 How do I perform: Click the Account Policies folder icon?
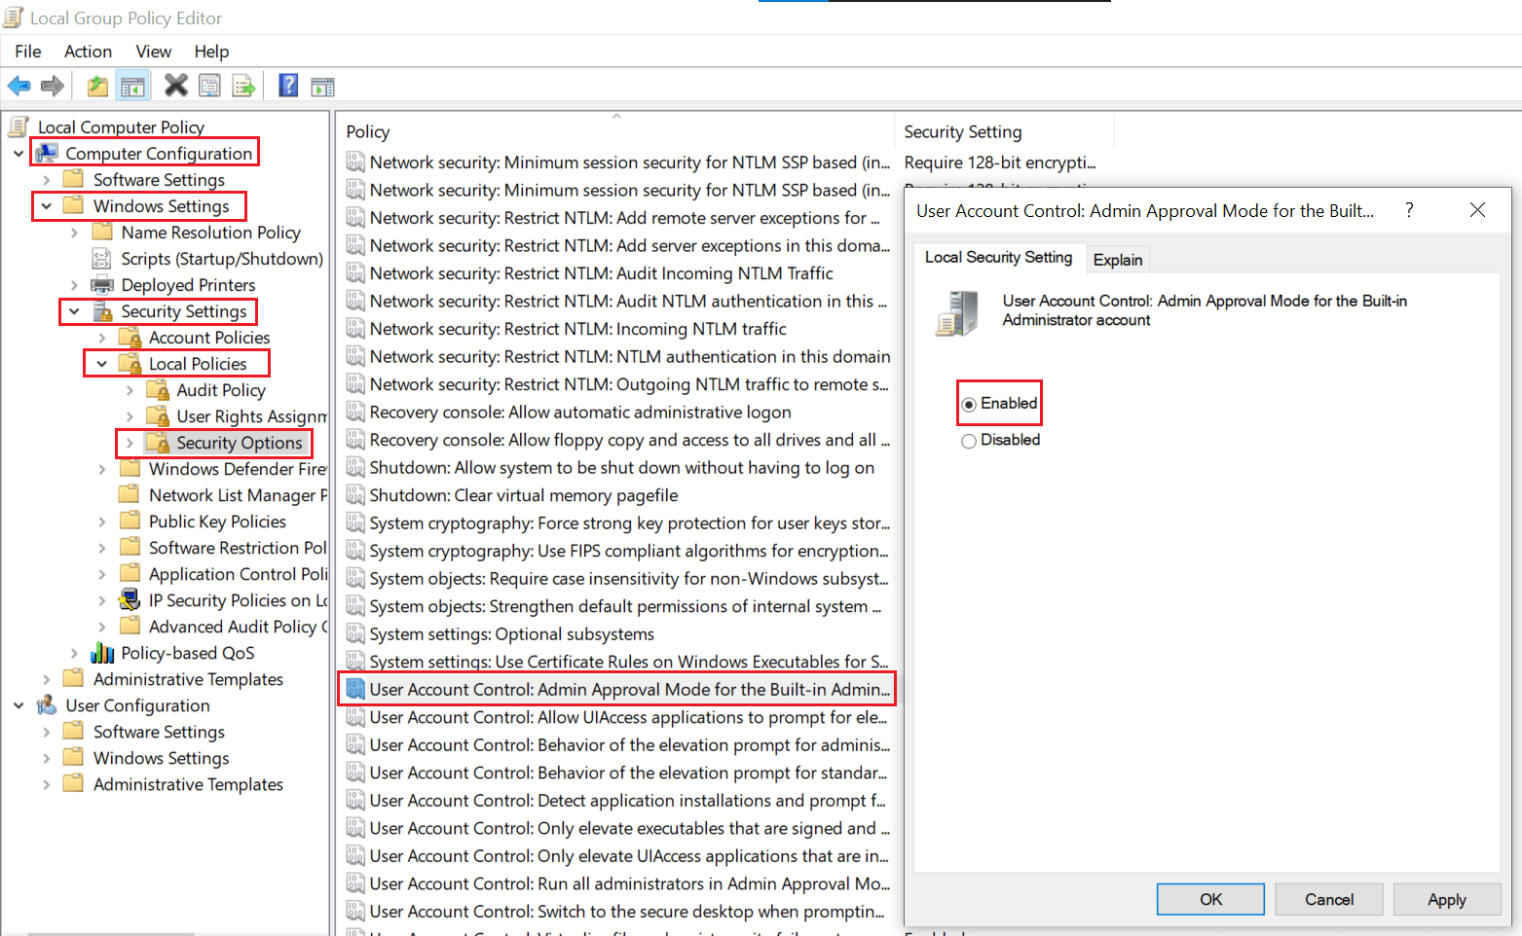[x=130, y=338]
